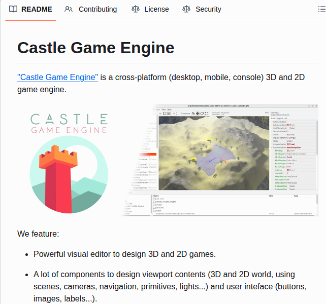The width and height of the screenshot is (326, 304).
Task: Follow the "Castle Game Engine" link
Action: click(x=57, y=77)
